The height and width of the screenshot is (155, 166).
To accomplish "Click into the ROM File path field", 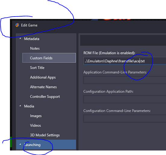I will [x=125, y=61].
